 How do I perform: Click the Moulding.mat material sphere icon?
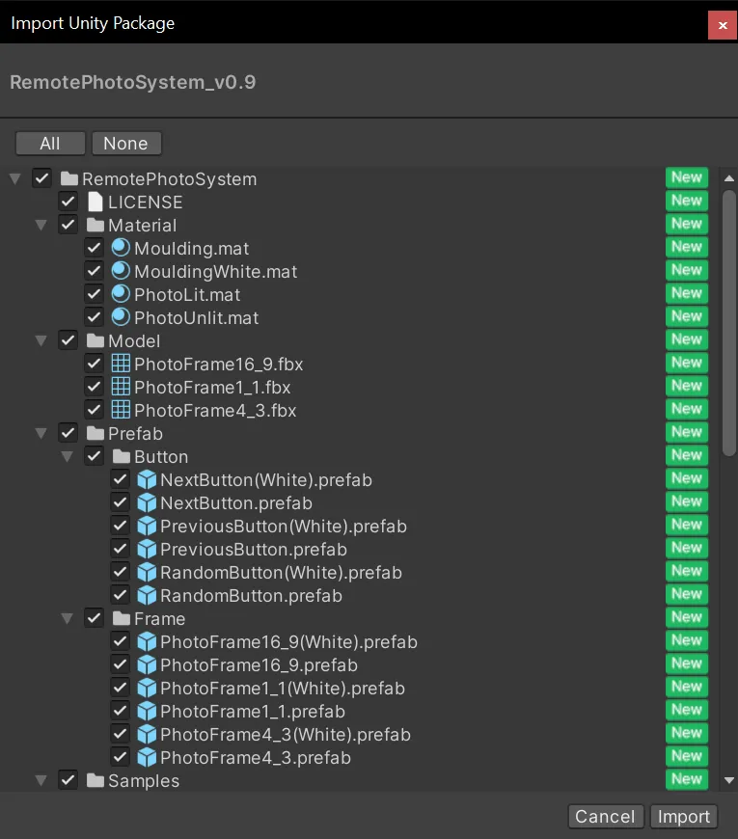tap(121, 248)
